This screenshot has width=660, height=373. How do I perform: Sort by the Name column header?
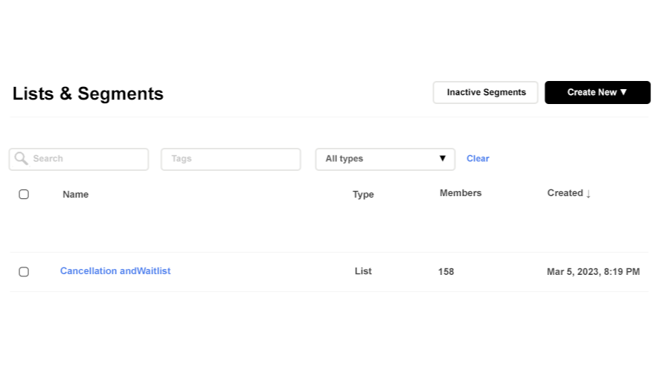tap(75, 194)
